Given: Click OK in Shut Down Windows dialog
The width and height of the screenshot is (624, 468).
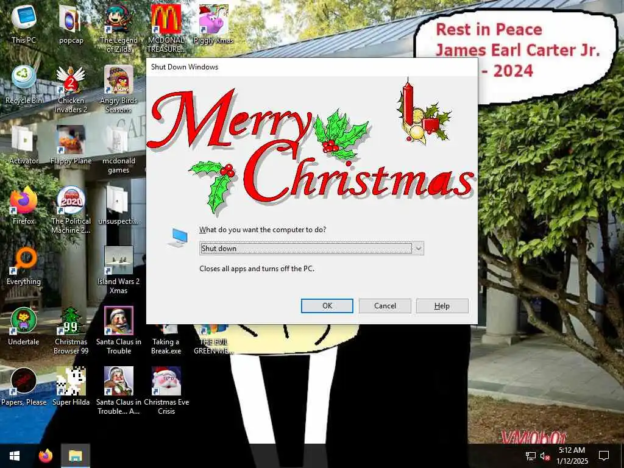Looking at the screenshot, I should tap(327, 306).
